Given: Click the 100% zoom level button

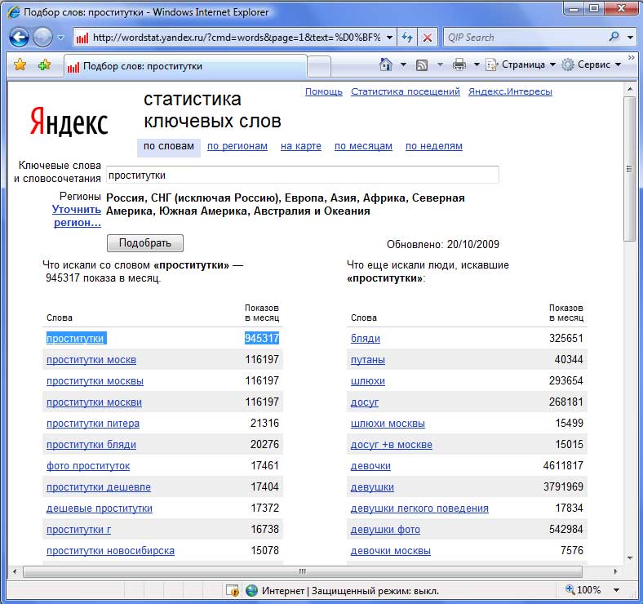Looking at the screenshot, I should tap(583, 590).
